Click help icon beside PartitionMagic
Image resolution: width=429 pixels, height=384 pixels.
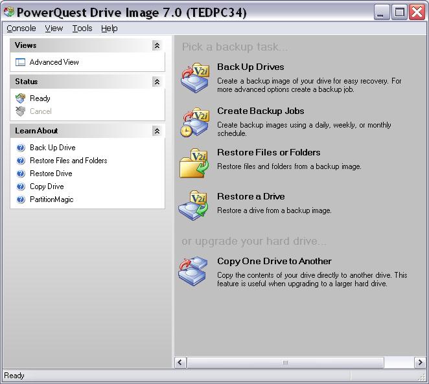coord(21,199)
